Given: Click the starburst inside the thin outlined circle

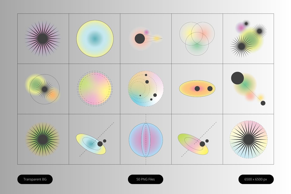Looking at the screenshot, I should 45,89.
